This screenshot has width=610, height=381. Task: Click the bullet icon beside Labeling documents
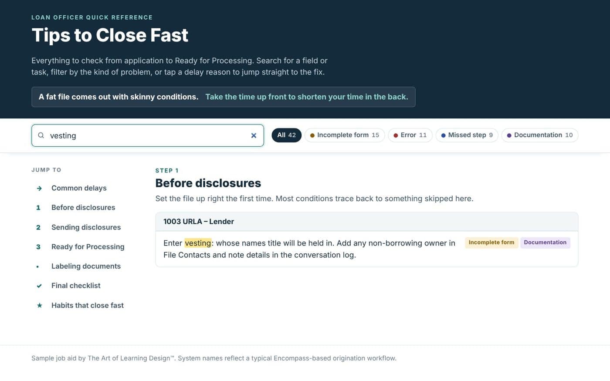38,266
